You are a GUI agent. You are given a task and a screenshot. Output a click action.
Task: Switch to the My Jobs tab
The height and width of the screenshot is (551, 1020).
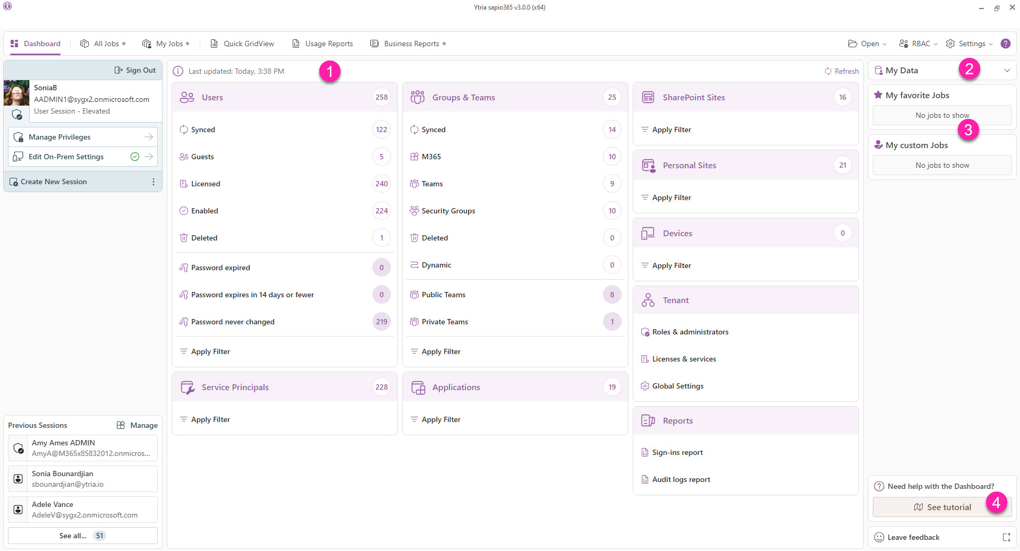(166, 44)
